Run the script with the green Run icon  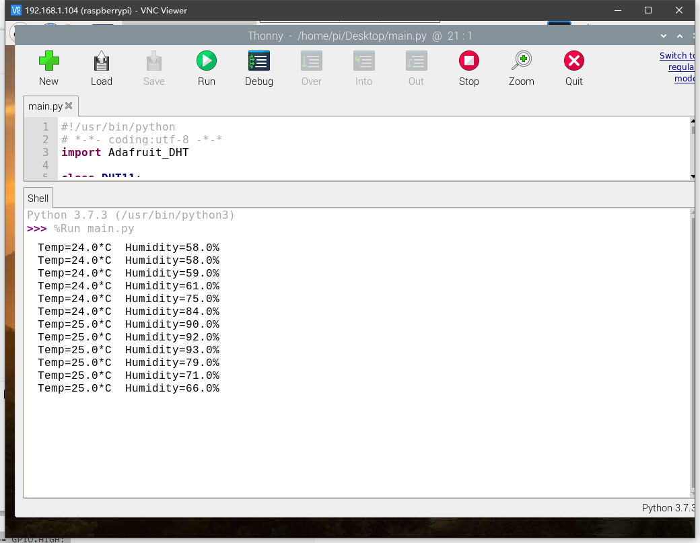tap(206, 61)
